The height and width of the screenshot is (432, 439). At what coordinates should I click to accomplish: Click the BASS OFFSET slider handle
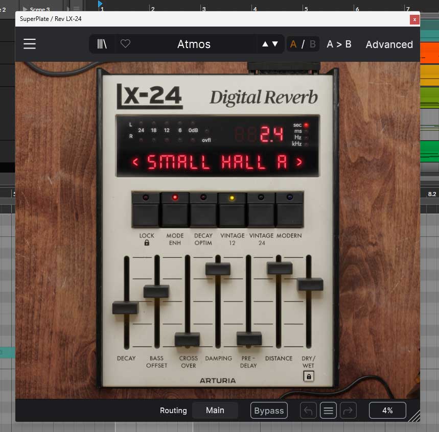156,292
